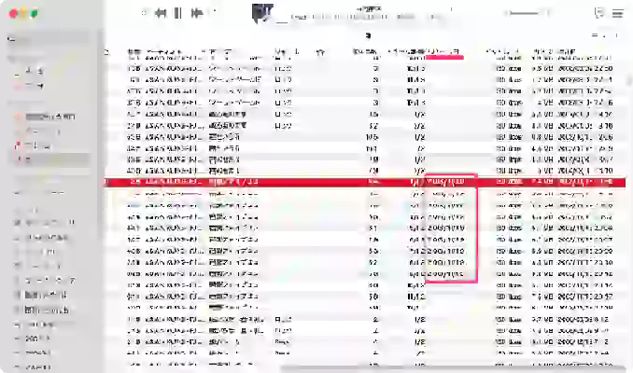Skip forward to the next track
The width and height of the screenshot is (633, 373).
pyautogui.click(x=197, y=13)
